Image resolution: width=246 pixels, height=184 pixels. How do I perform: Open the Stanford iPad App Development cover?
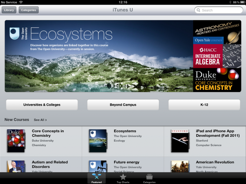point(180,141)
